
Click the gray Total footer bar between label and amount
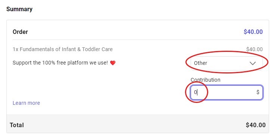click(x=134, y=125)
